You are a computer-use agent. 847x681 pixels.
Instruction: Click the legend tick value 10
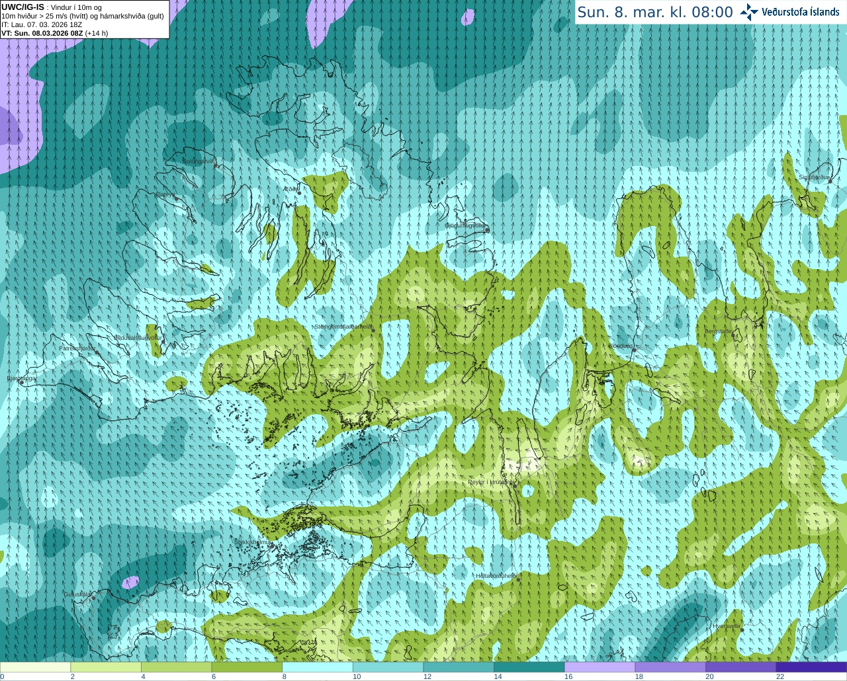point(357,676)
